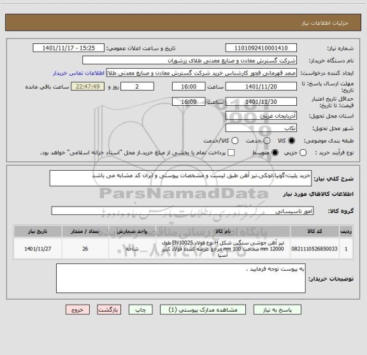The width and height of the screenshot is (367, 355).
Task: Click the شماره نیاز field 1101092410001410
Action: (261, 48)
